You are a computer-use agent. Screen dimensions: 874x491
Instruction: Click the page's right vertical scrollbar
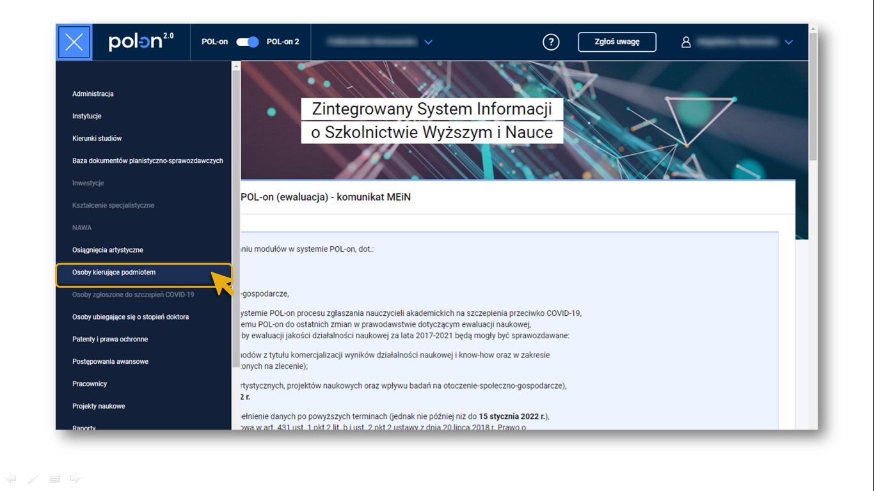point(813,96)
